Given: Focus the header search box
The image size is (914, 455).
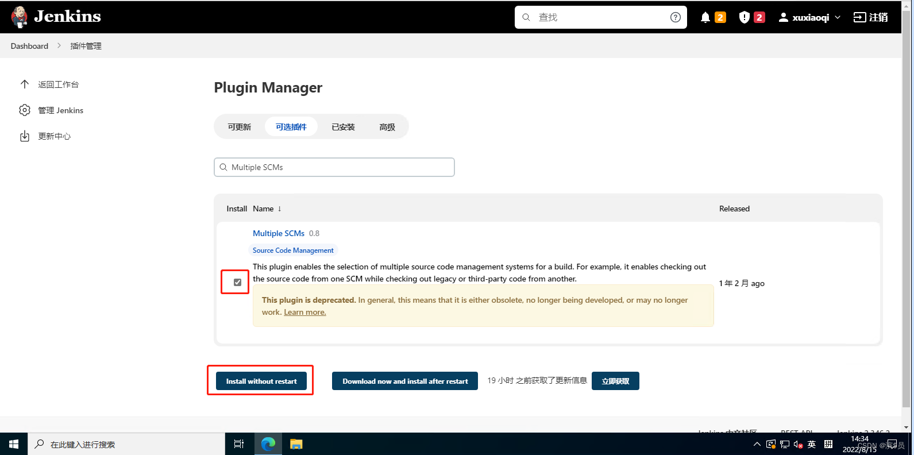Looking at the screenshot, I should pyautogui.click(x=601, y=17).
